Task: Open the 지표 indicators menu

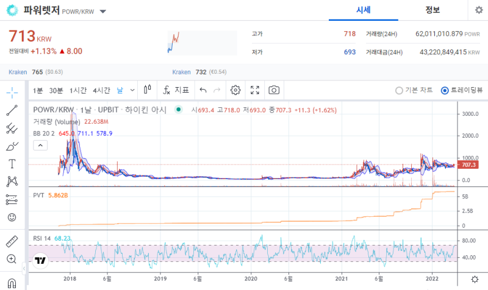Action: [x=176, y=90]
